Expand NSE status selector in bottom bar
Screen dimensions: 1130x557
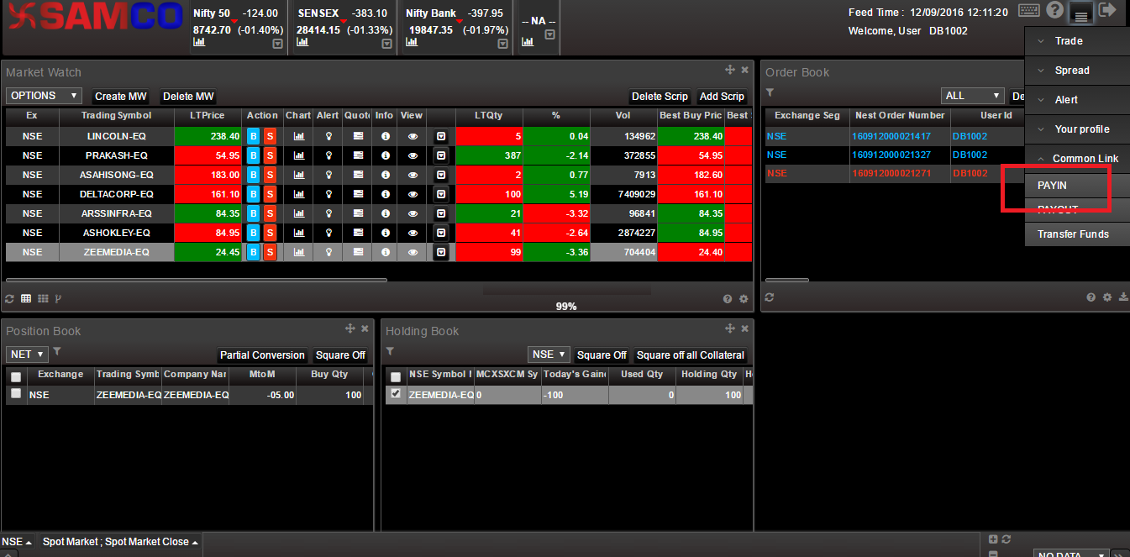point(16,542)
